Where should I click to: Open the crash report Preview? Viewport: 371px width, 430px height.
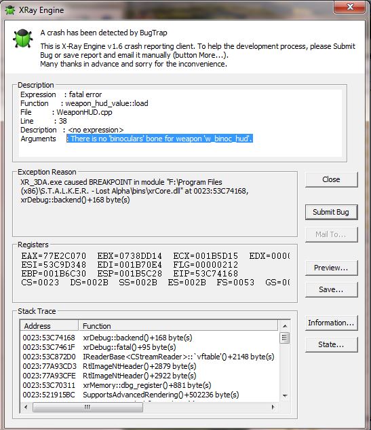pos(331,268)
